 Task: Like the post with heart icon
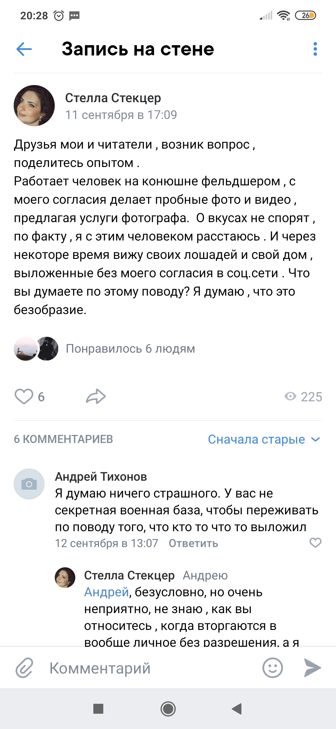(24, 397)
